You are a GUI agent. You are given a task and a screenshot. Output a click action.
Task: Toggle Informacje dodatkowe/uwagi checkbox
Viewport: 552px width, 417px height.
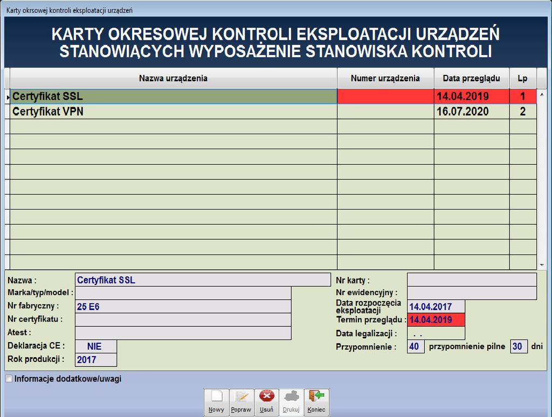(9, 379)
